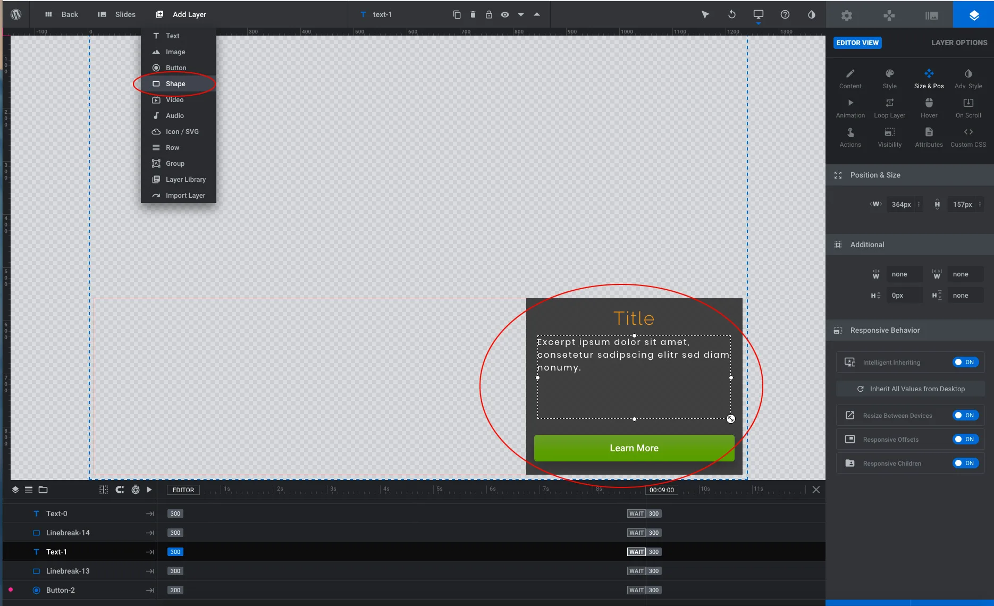
Task: Toggle the contrast theme icon
Action: tap(811, 14)
